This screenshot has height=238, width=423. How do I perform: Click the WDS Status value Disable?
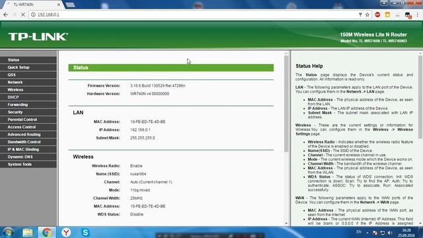tap(137, 214)
